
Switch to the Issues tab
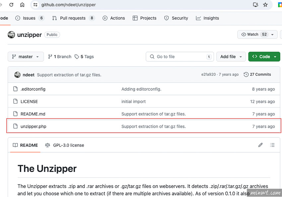[29, 18]
